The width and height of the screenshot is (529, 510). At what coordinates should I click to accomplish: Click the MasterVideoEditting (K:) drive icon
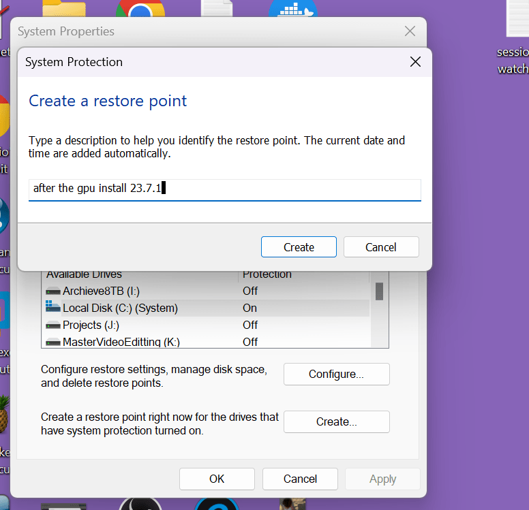[x=53, y=342]
